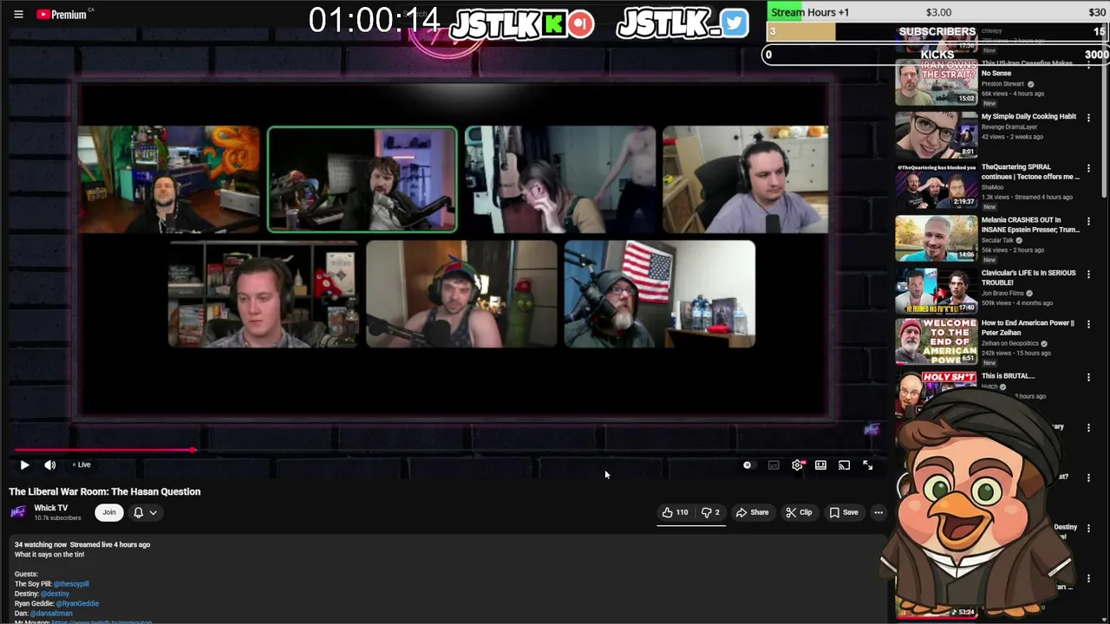The height and width of the screenshot is (624, 1110).
Task: Mute the video with speaker icon
Action: [x=50, y=465]
